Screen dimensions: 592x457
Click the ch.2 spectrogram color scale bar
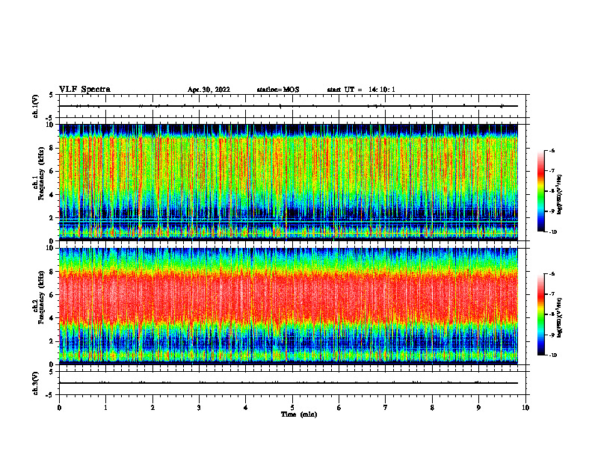click(x=540, y=314)
